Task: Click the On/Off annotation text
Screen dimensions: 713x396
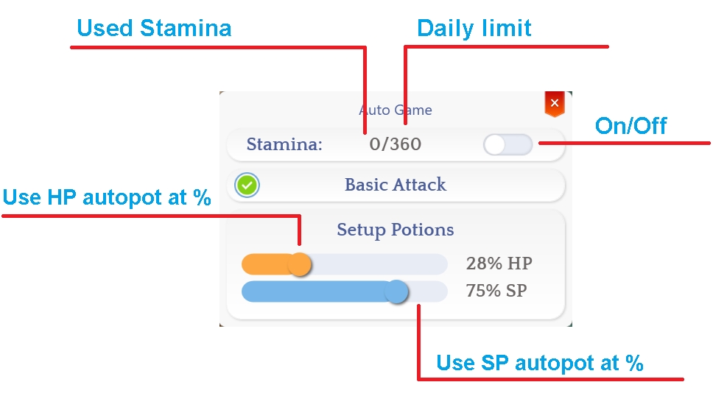Action: tap(631, 126)
